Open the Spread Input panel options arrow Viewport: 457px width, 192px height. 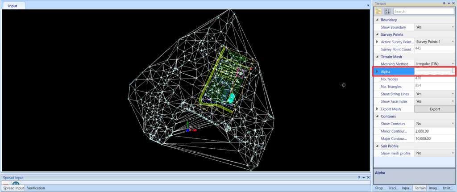coord(363,177)
